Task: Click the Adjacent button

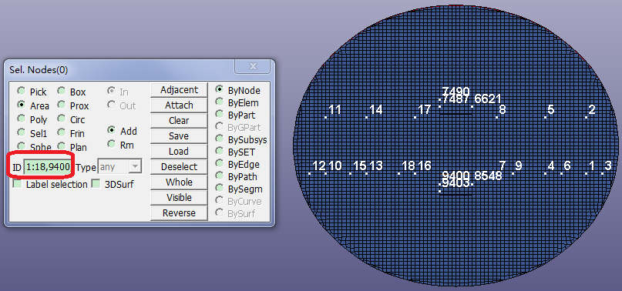Action: [x=179, y=90]
